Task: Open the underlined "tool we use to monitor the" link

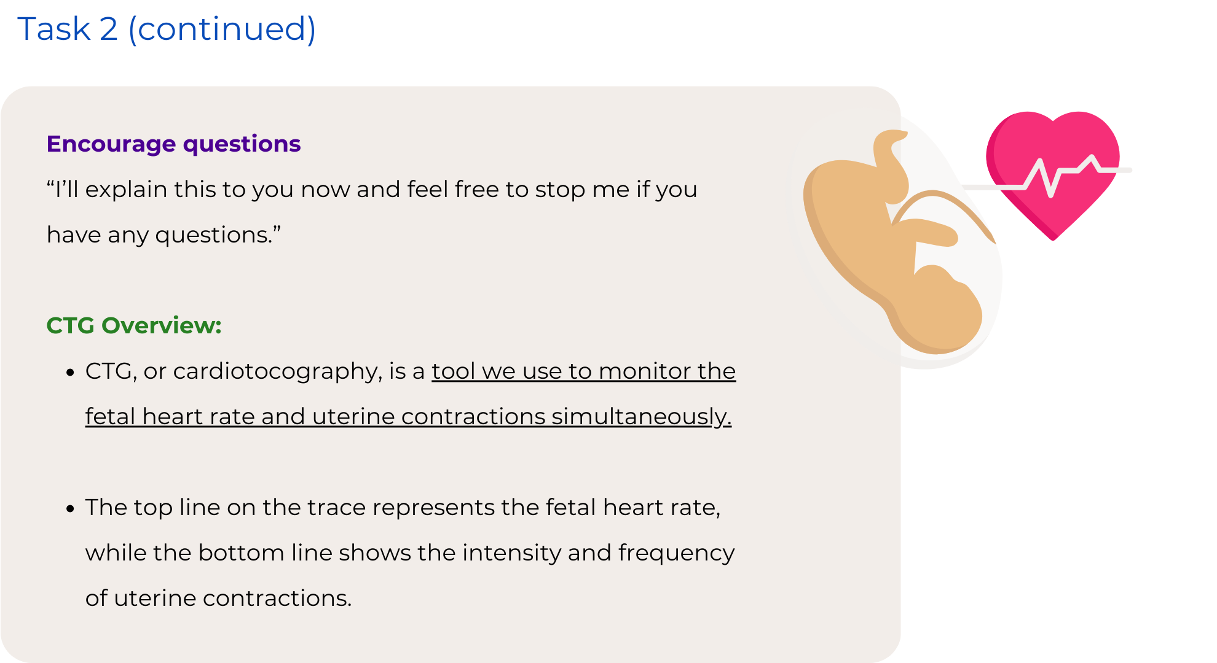Action: click(x=583, y=371)
